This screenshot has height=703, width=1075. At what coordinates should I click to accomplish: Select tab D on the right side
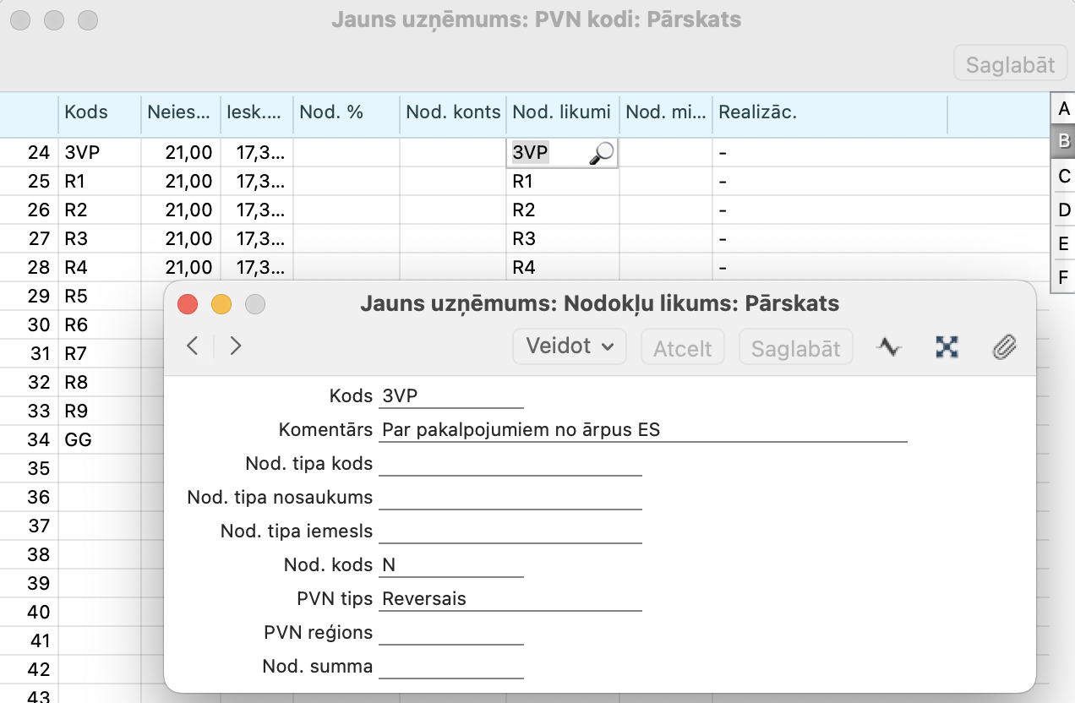(x=1063, y=210)
